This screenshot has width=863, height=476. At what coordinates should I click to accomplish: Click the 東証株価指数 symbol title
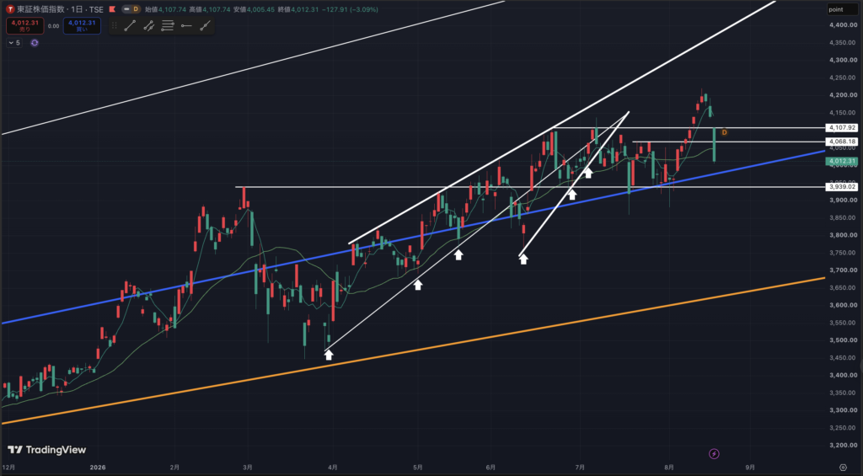tap(40, 9)
